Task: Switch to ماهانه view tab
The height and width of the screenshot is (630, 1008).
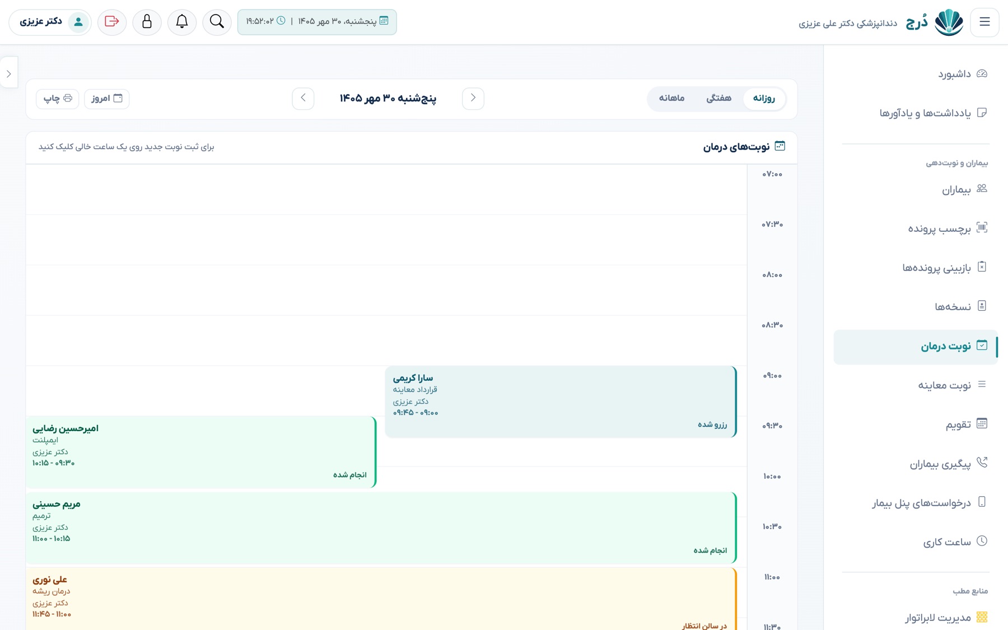Action: point(671,99)
